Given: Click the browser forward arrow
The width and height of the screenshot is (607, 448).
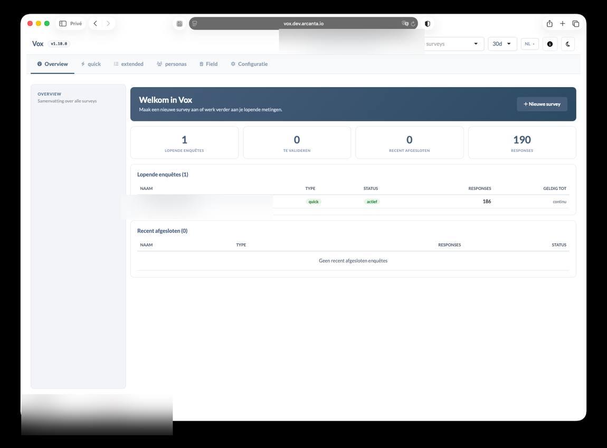Looking at the screenshot, I should [x=108, y=24].
